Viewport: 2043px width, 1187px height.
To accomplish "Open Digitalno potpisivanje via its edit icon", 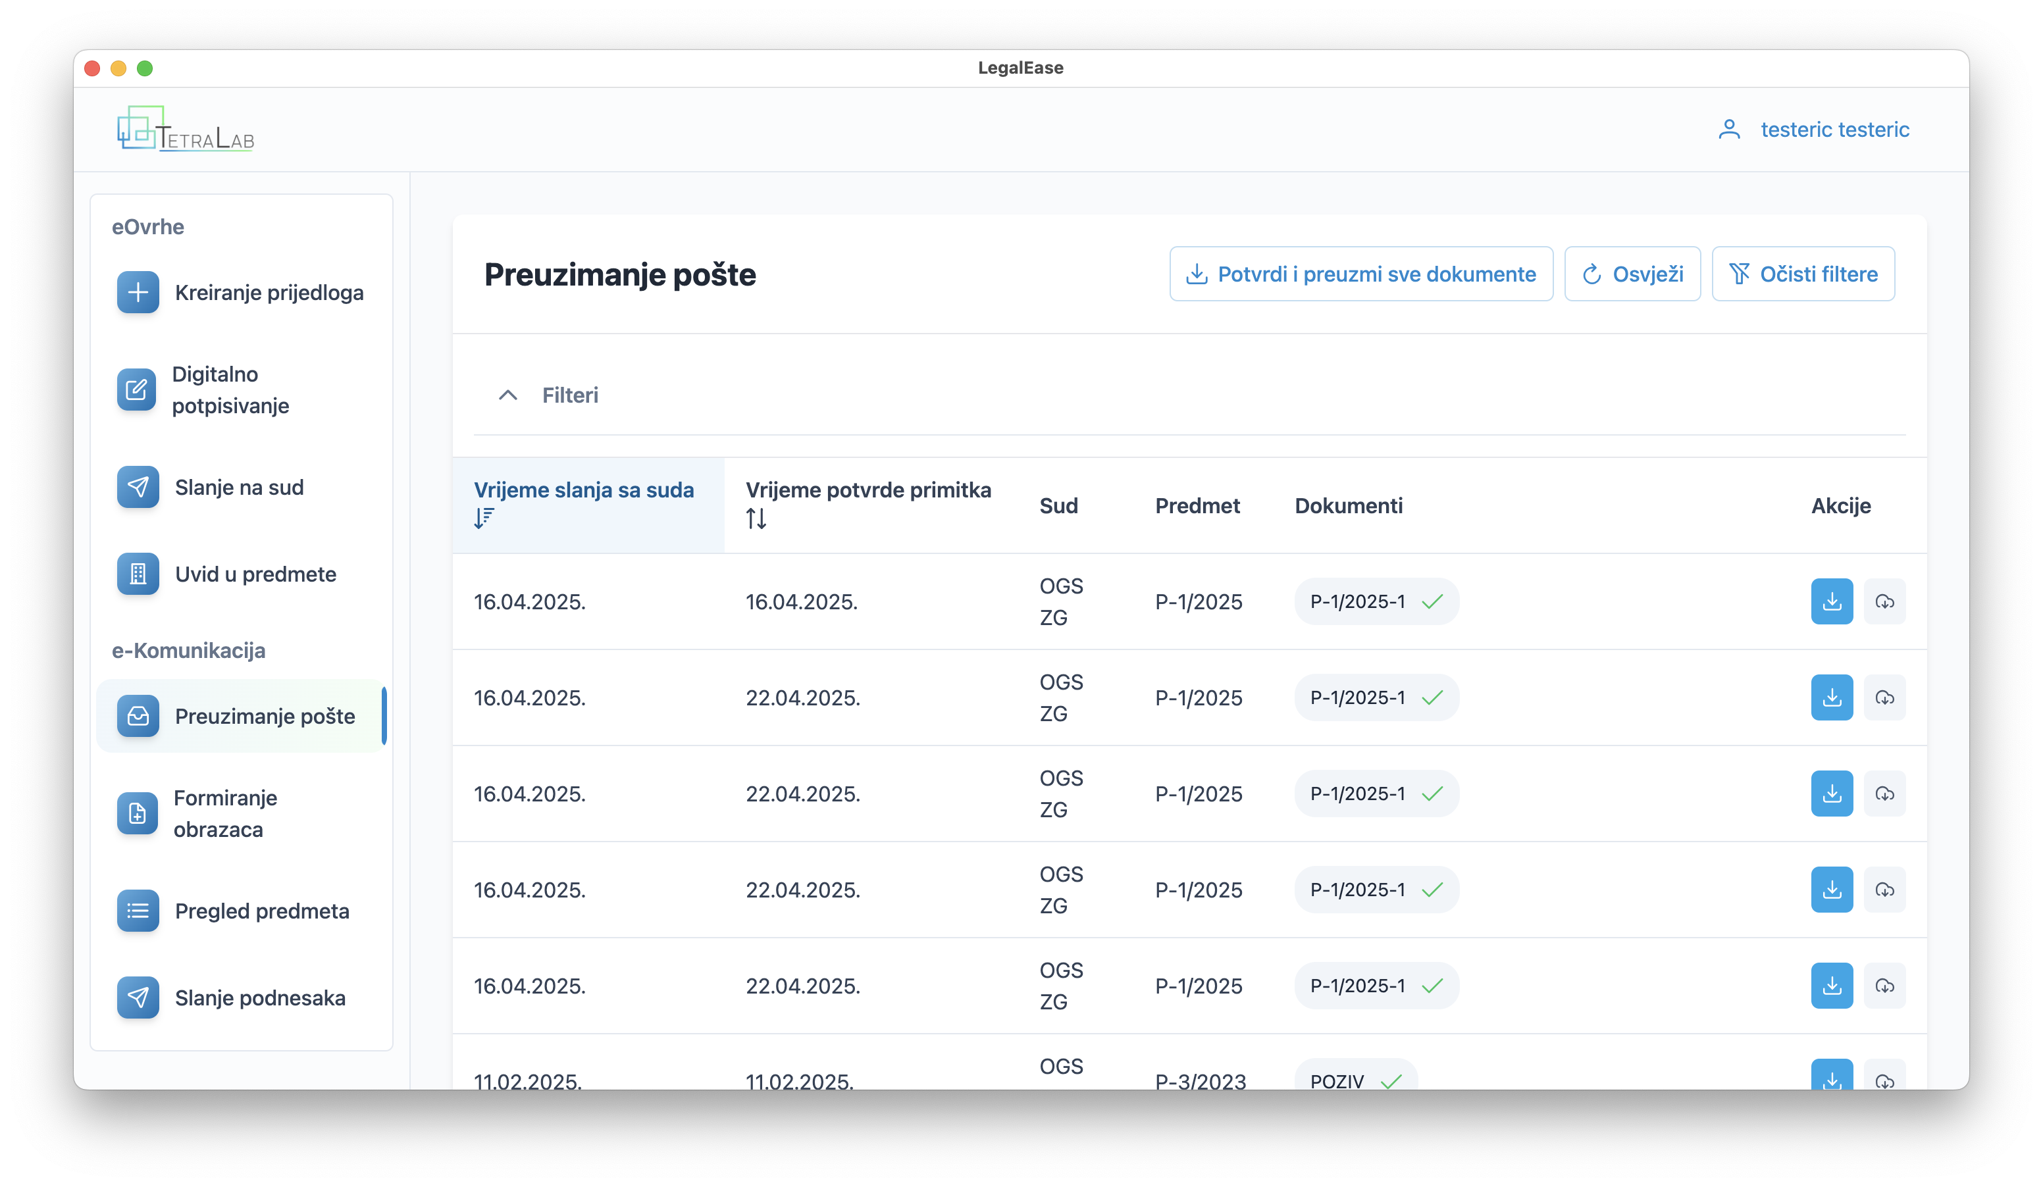I will click(136, 390).
